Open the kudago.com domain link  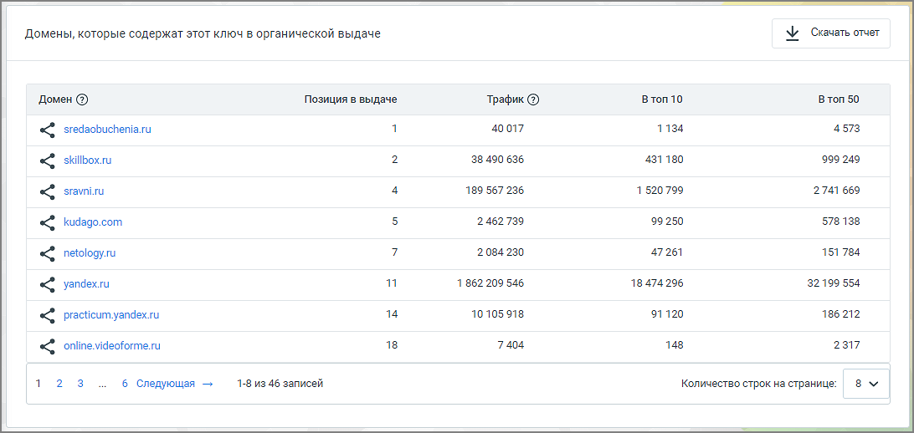pyautogui.click(x=93, y=222)
